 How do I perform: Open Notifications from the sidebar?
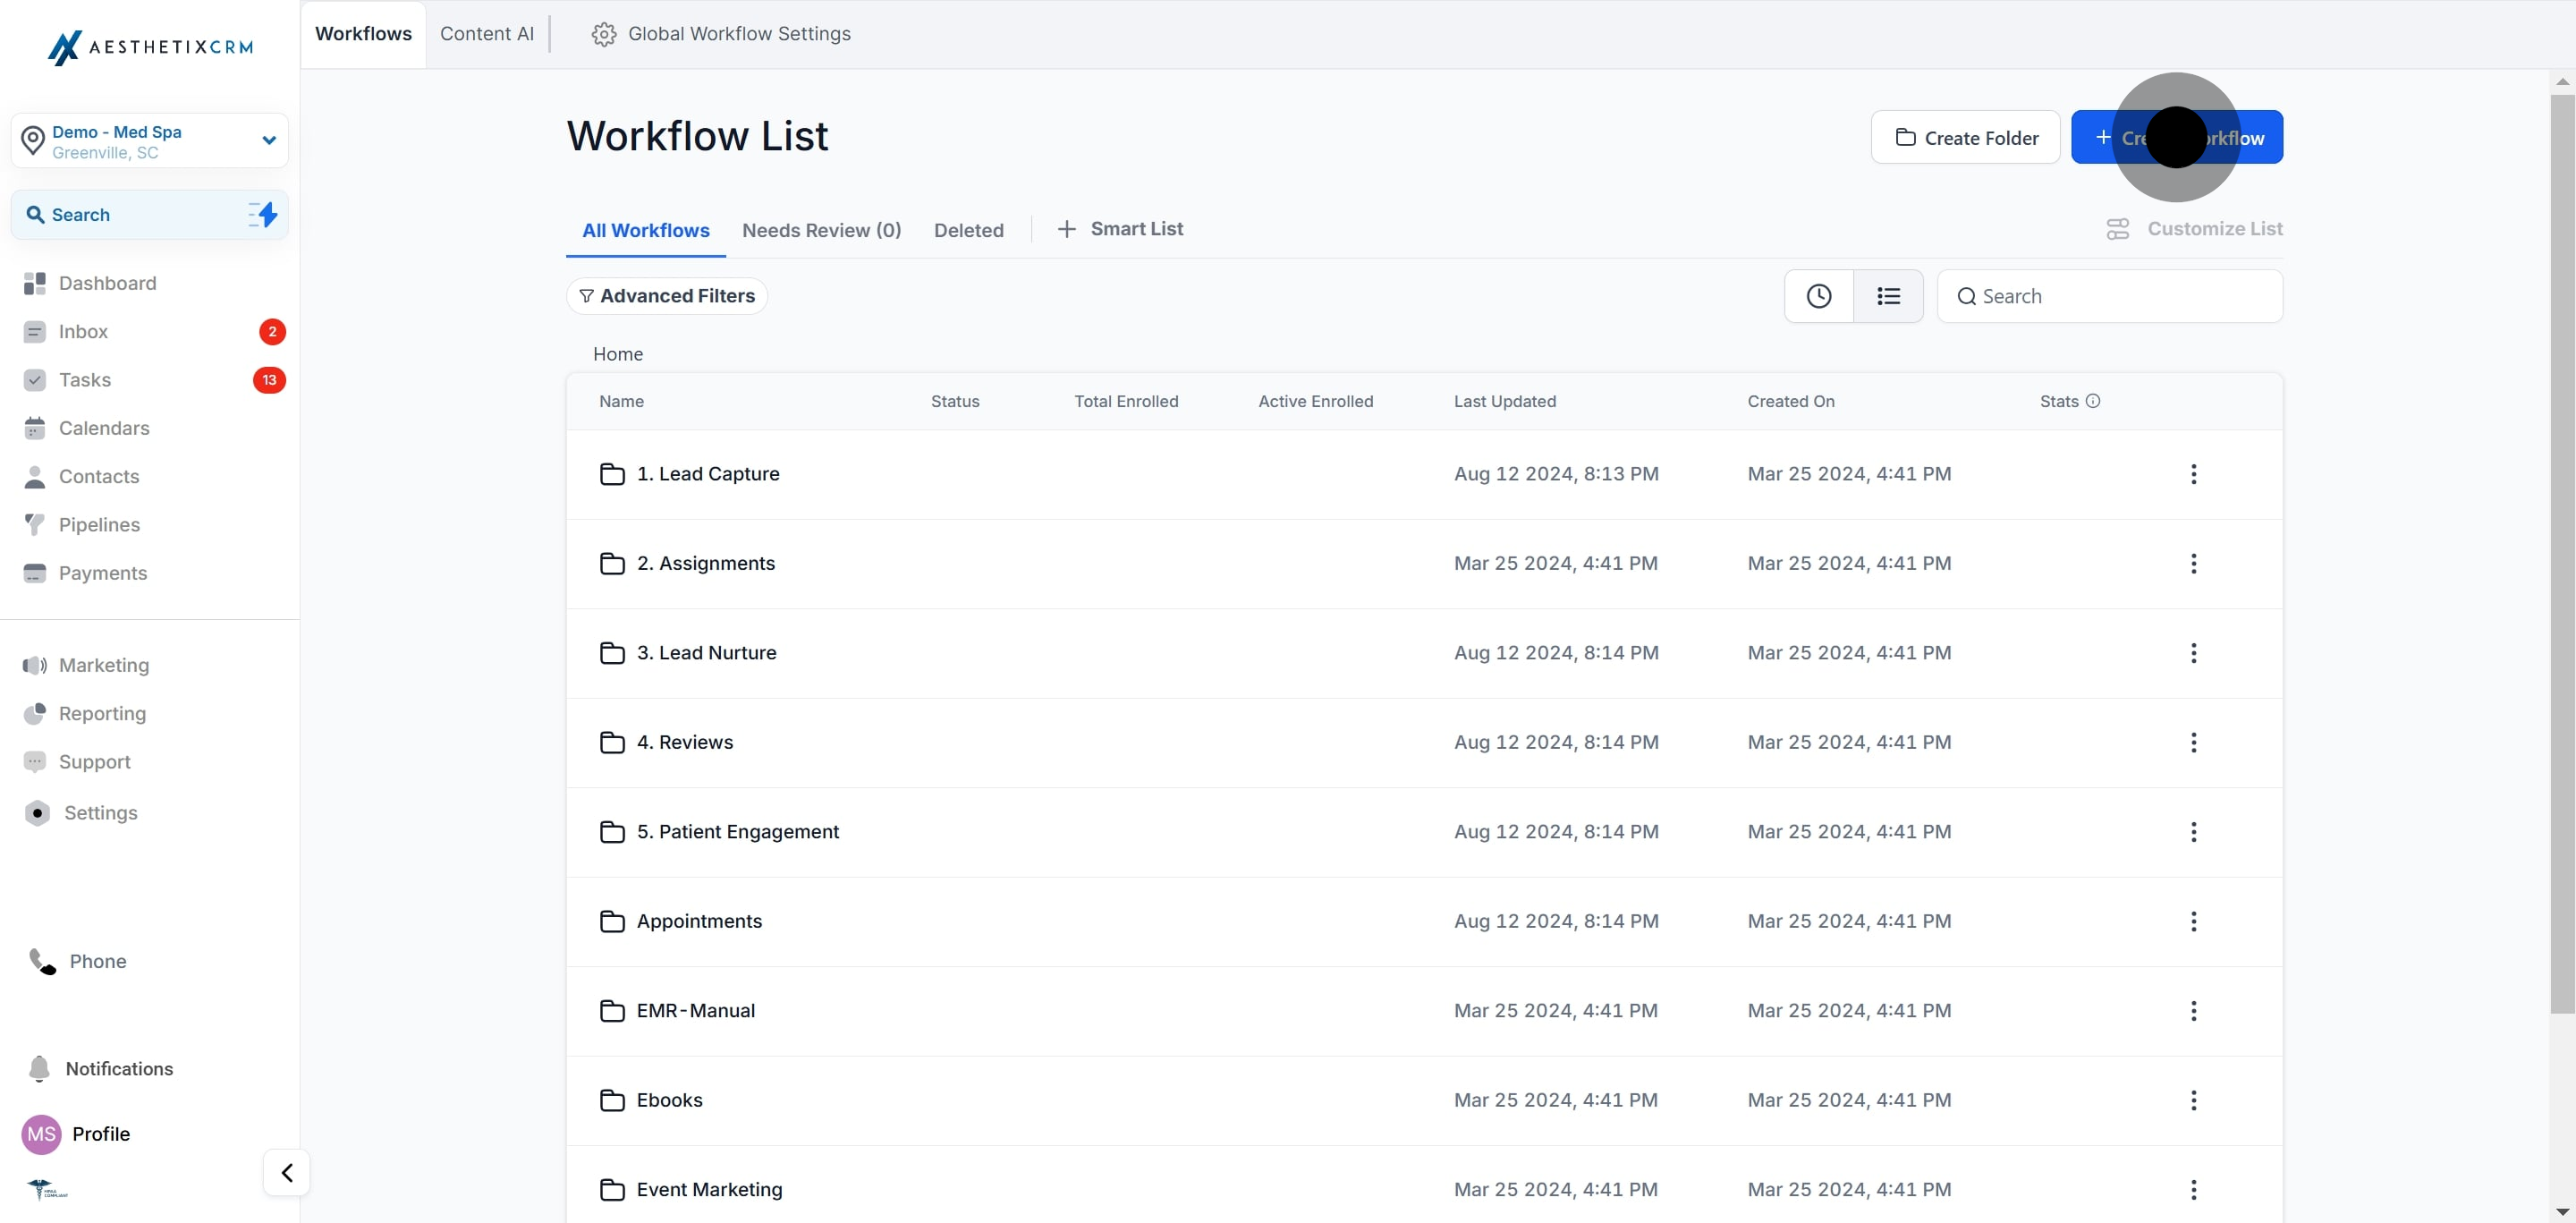[x=118, y=1068]
